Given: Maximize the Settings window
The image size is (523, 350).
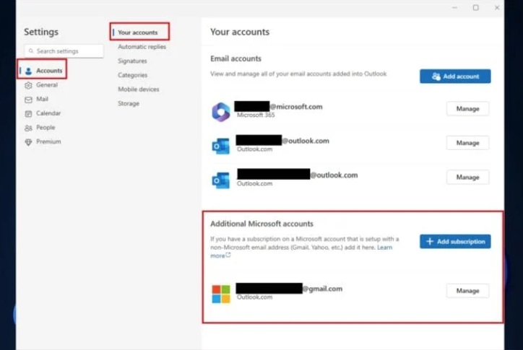Looking at the screenshot, I should coord(475,8).
